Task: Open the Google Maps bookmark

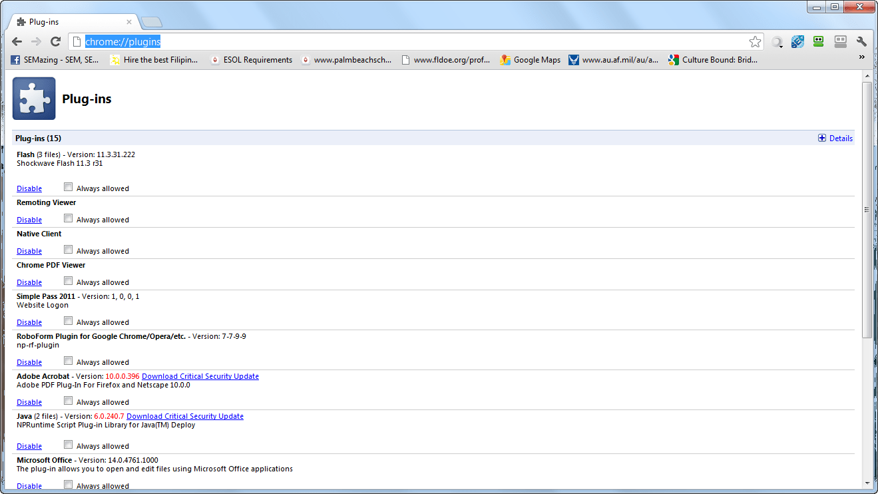Action: (531, 60)
